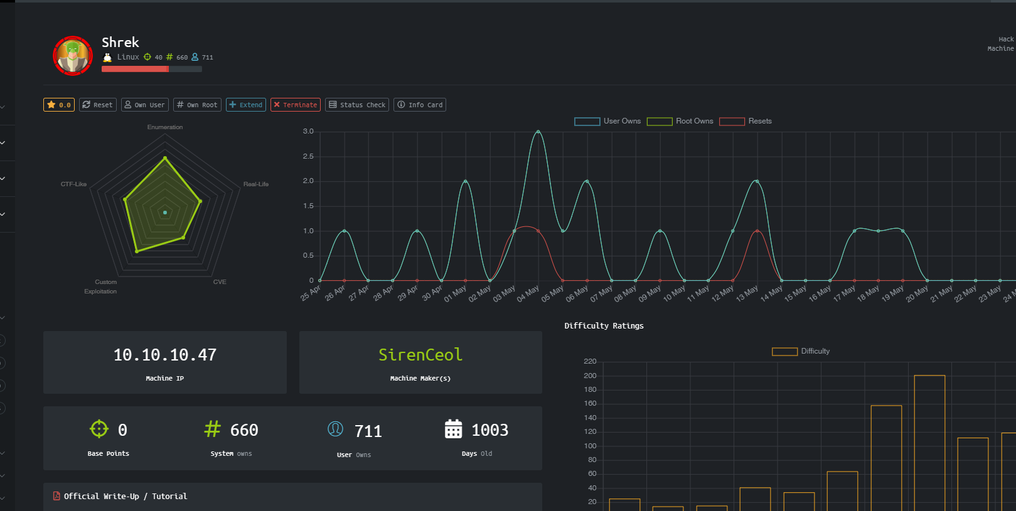The height and width of the screenshot is (511, 1016).
Task: Click the 1003 days old value
Action: coord(490,430)
